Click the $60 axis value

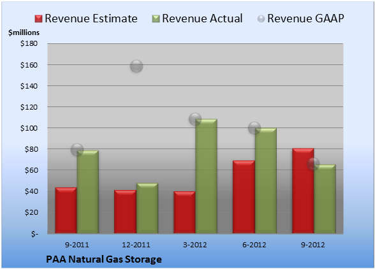(x=31, y=170)
